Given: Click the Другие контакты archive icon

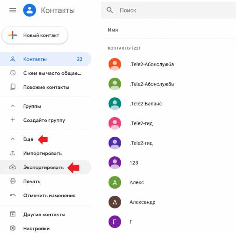Looking at the screenshot, I should 13,214.
